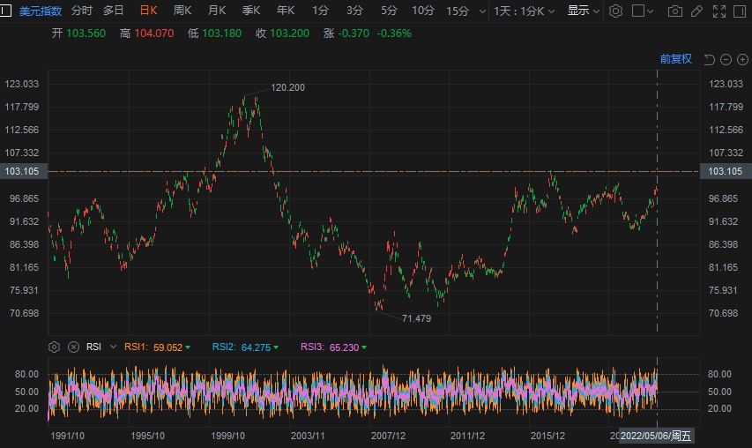
Task: Enter fullscreen chart mode
Action: click(x=719, y=11)
